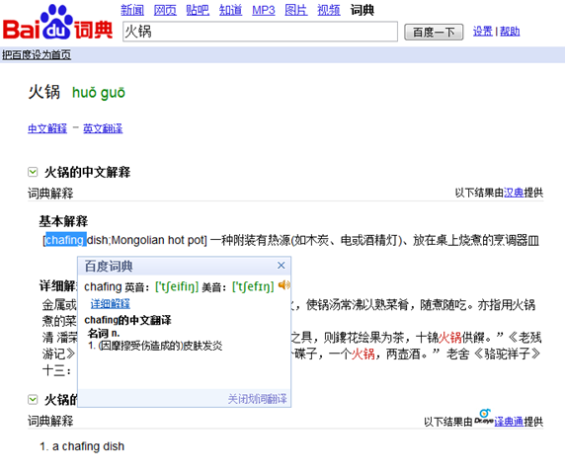Focus the search box containing 火锅
This screenshot has width=565, height=474.
(260, 32)
